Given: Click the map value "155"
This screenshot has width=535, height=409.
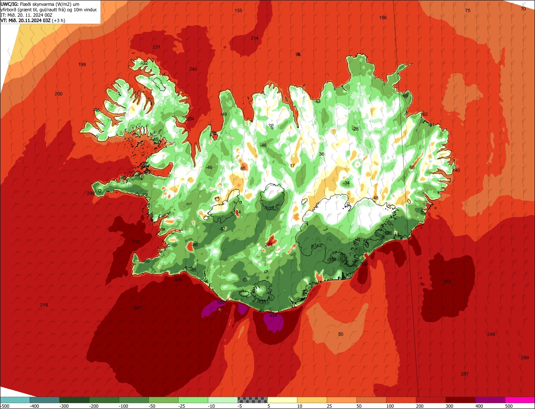Looking at the screenshot, I should tap(238, 10).
